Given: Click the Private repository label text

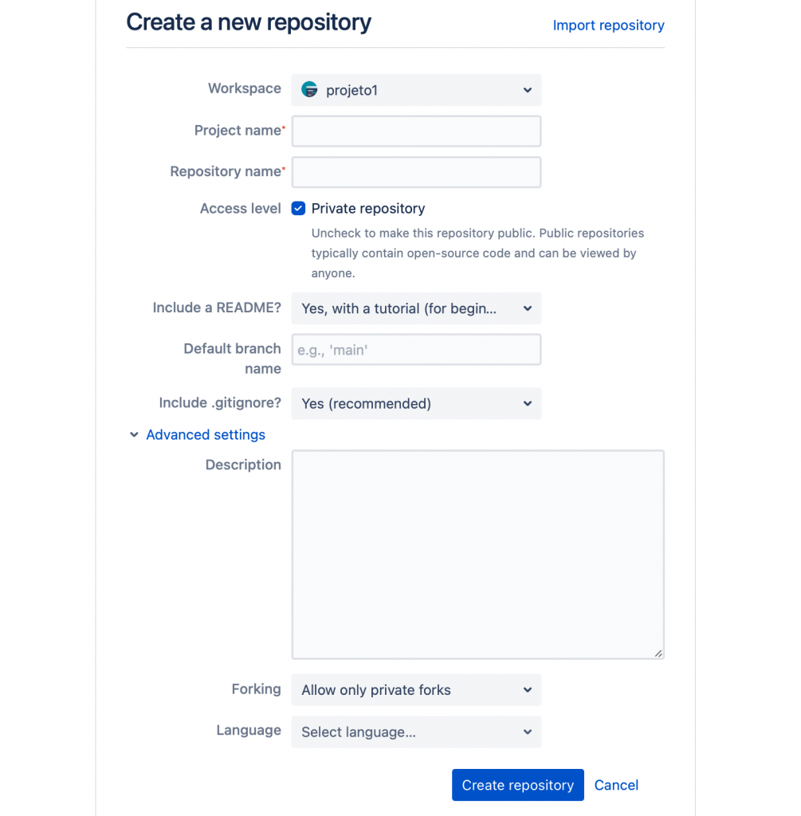Looking at the screenshot, I should (x=368, y=209).
